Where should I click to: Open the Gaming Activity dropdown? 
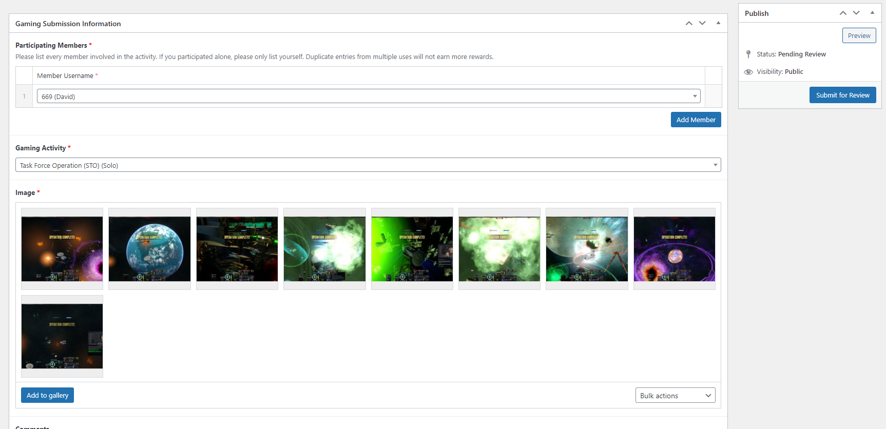(x=368, y=165)
